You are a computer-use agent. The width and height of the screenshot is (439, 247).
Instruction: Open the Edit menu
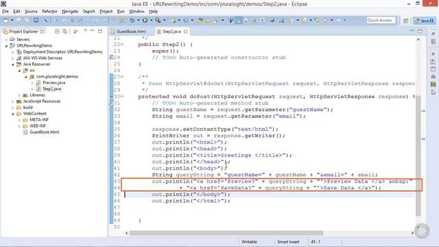[16, 11]
